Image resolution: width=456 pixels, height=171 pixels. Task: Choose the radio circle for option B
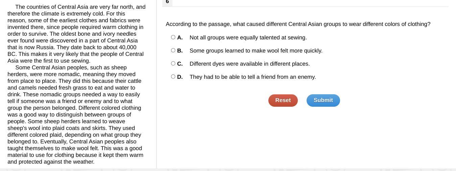[x=173, y=50]
